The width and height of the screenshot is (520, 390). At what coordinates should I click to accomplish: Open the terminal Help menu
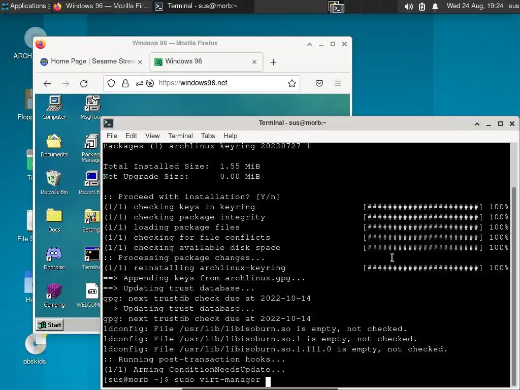click(230, 136)
